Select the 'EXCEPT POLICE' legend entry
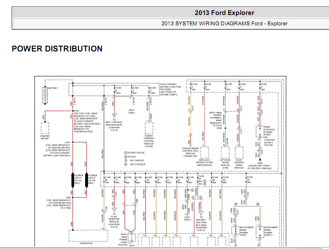Image resolution: width=329 pixels, height=249 pixels. (136, 153)
